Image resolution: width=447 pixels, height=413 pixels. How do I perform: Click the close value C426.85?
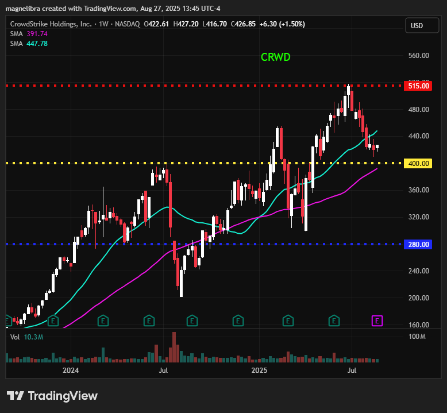[243, 24]
